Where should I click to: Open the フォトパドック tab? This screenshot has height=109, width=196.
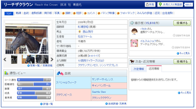pos(126,13)
